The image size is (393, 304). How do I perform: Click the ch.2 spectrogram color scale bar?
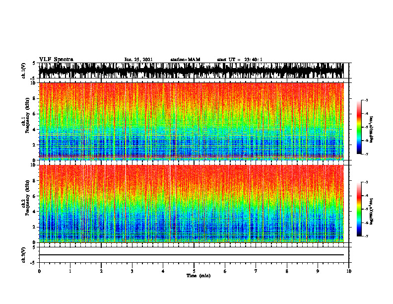tap(359, 209)
